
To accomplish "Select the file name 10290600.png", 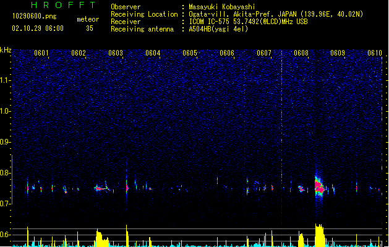I will (35, 16).
